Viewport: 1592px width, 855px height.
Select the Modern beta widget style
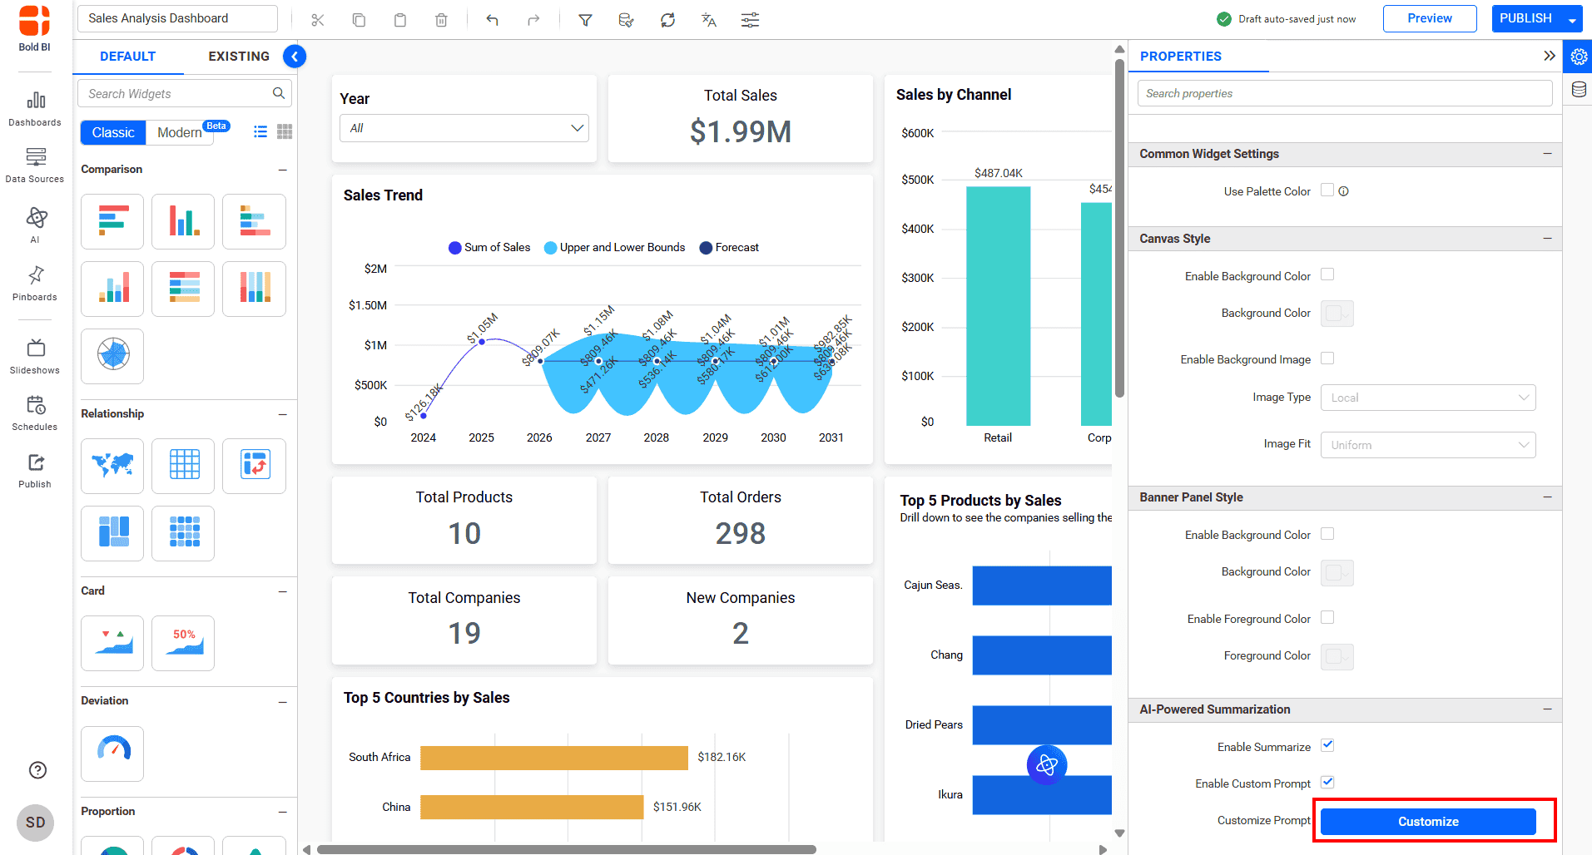coord(180,132)
